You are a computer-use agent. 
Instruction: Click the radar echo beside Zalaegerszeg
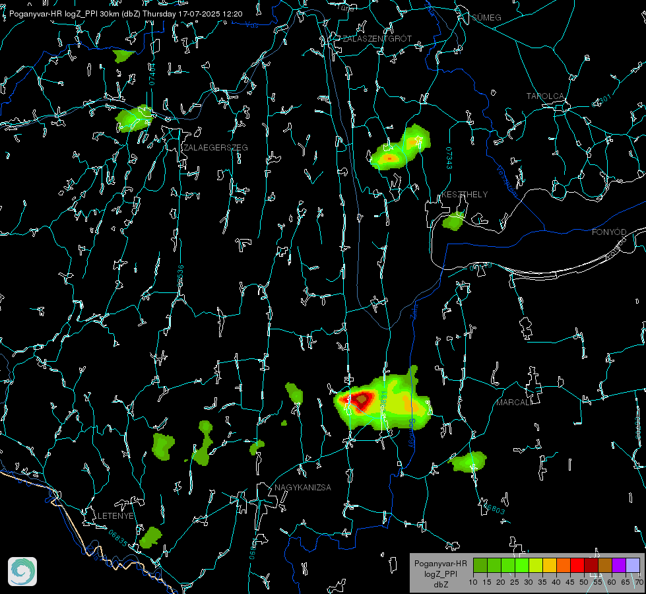coord(135,119)
